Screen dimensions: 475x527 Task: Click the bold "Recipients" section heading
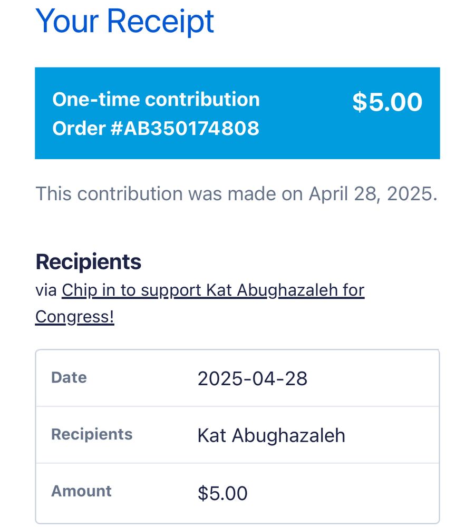(x=88, y=262)
